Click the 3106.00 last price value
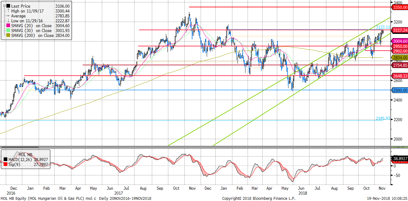Screen dimensions: 408x201 (x=63, y=6)
